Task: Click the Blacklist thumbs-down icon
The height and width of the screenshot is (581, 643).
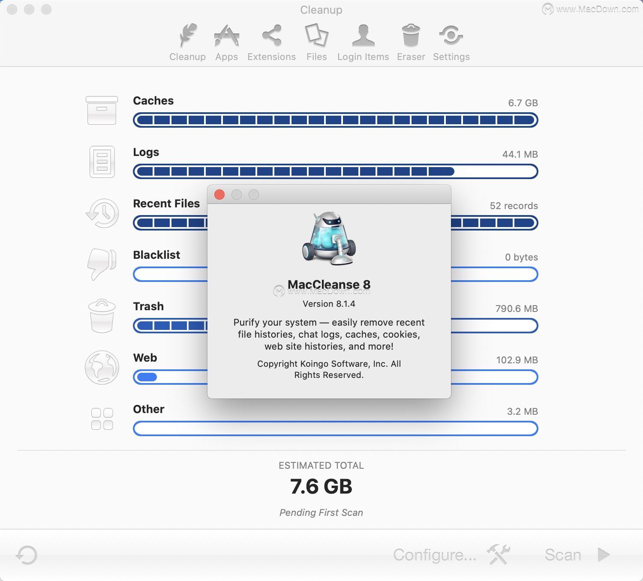Action: [102, 264]
